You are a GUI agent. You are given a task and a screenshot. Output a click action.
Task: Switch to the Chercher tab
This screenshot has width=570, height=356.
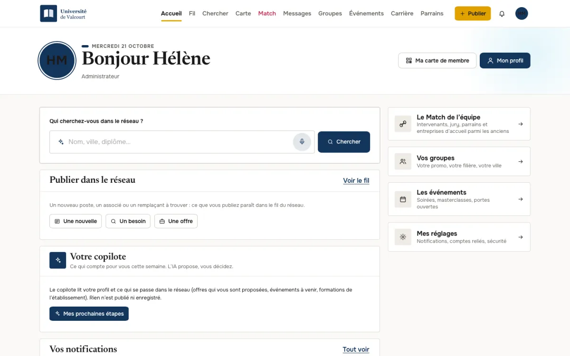tap(215, 14)
